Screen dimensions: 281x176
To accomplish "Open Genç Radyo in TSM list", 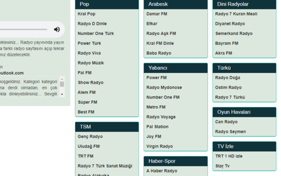I will (x=90, y=136).
